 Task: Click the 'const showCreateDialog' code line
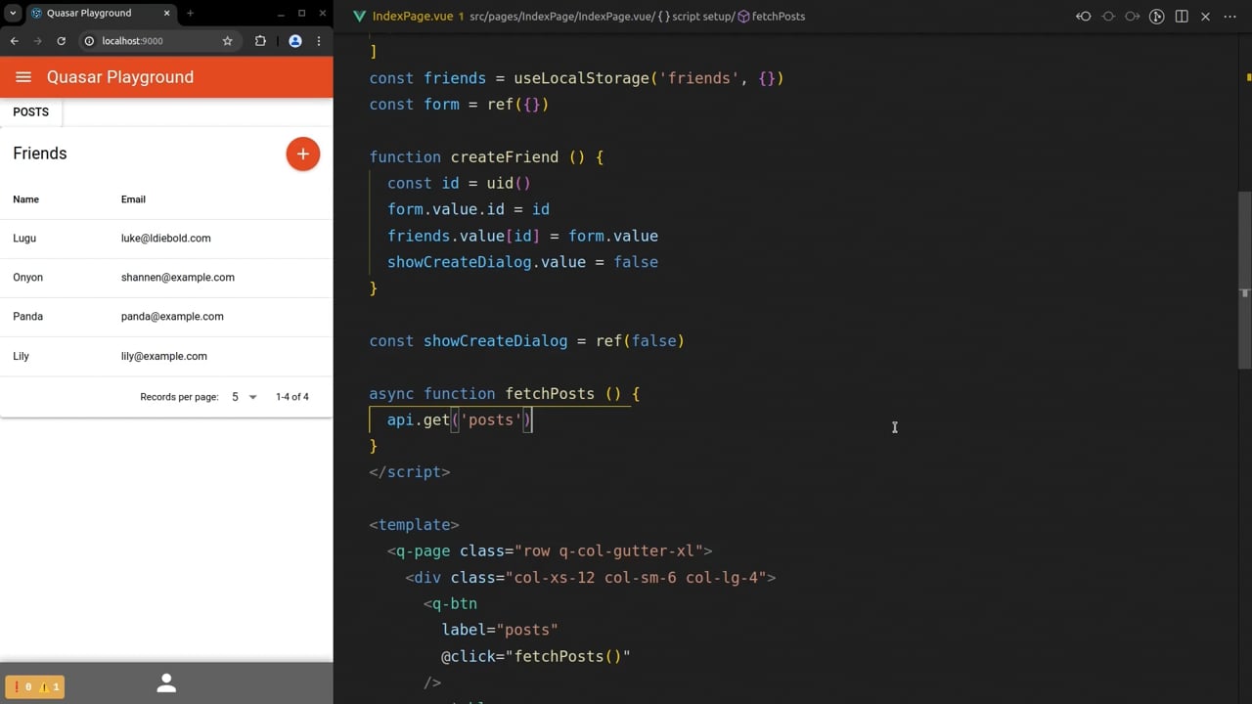[527, 340]
